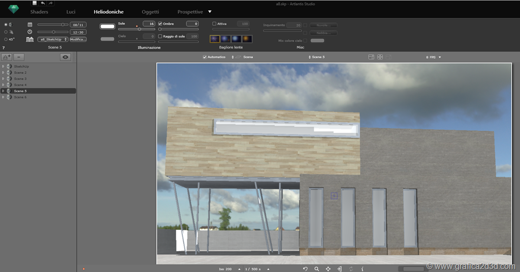Expand the Scene 2 tree item
Screen dimensions: 520x272
(x=3, y=72)
